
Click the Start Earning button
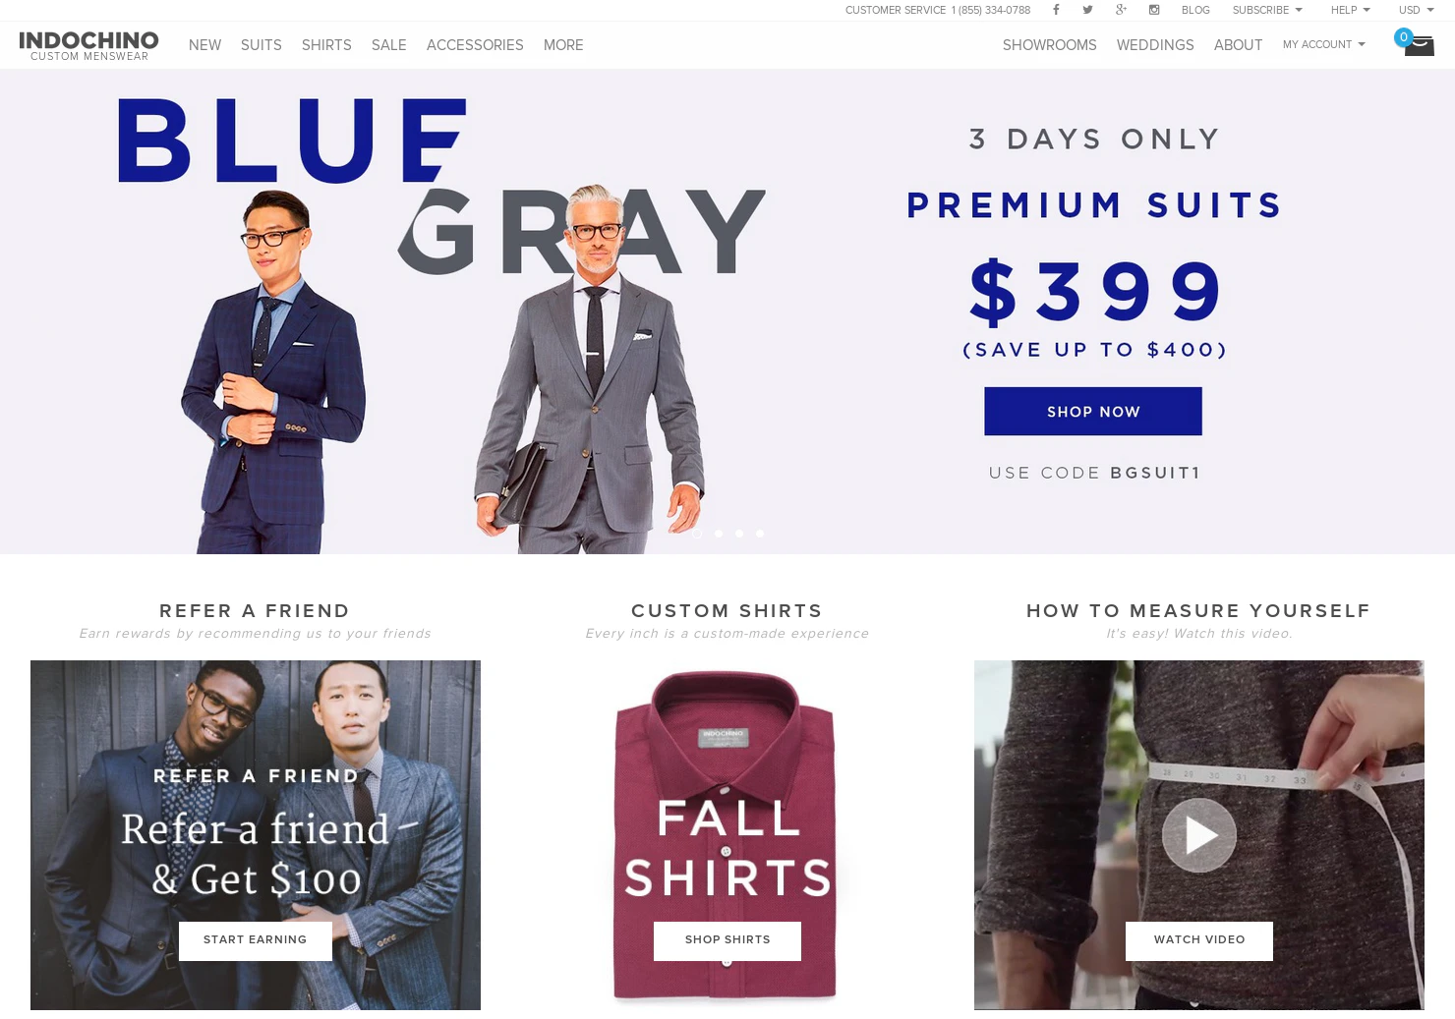tap(256, 940)
